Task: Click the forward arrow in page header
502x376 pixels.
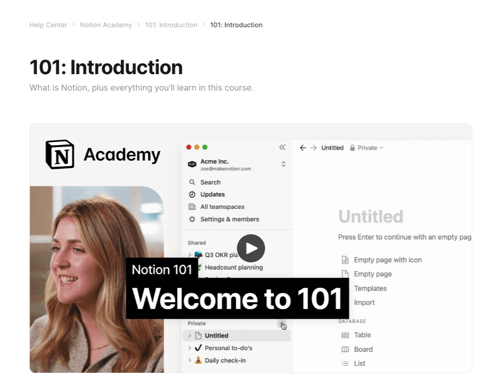Action: (313, 148)
